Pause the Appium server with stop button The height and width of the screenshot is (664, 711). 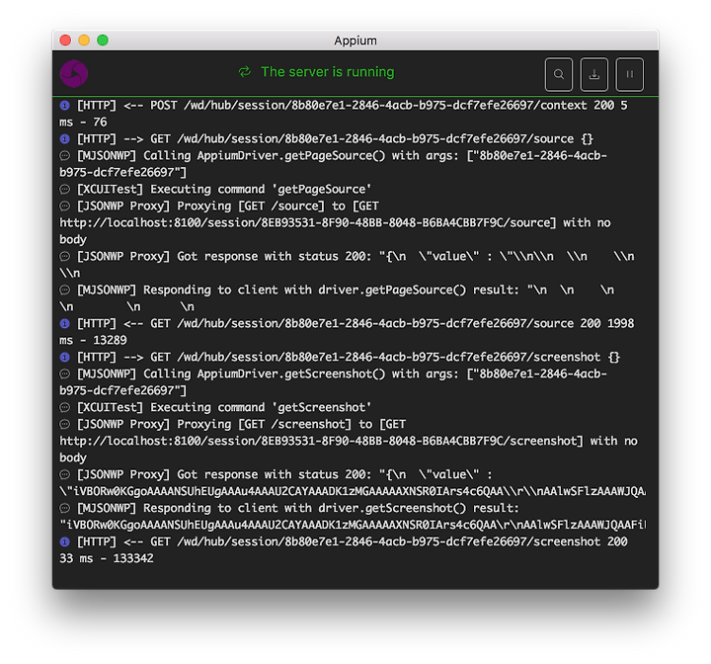[629, 74]
